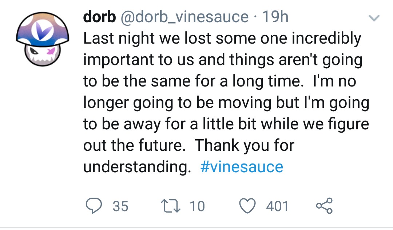Like the tweet with the heart icon
Image resolution: width=393 pixels, height=230 pixels.
[248, 205]
